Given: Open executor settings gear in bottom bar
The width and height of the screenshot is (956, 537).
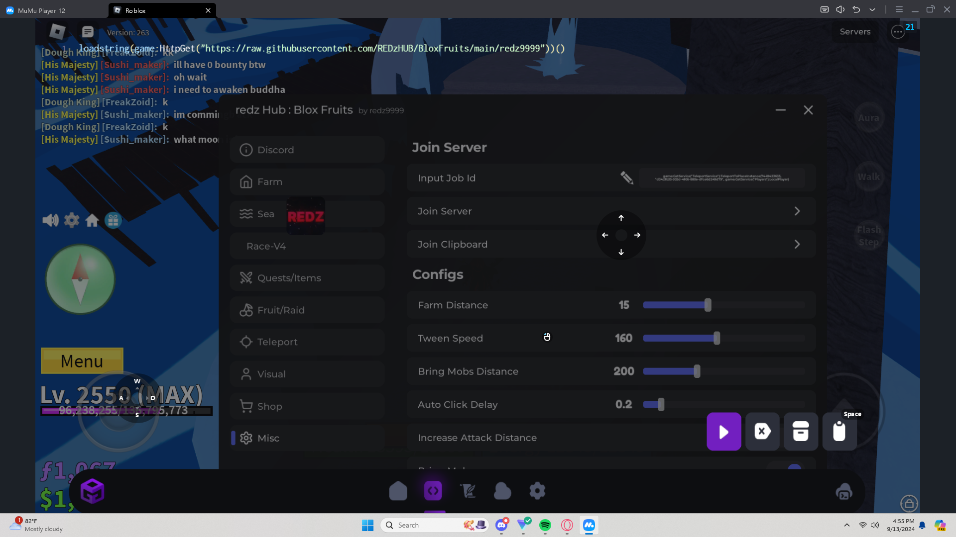Looking at the screenshot, I should click(537, 491).
